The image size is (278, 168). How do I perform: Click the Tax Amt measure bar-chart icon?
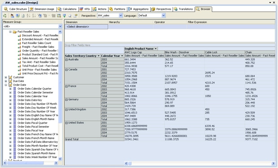point(19,62)
